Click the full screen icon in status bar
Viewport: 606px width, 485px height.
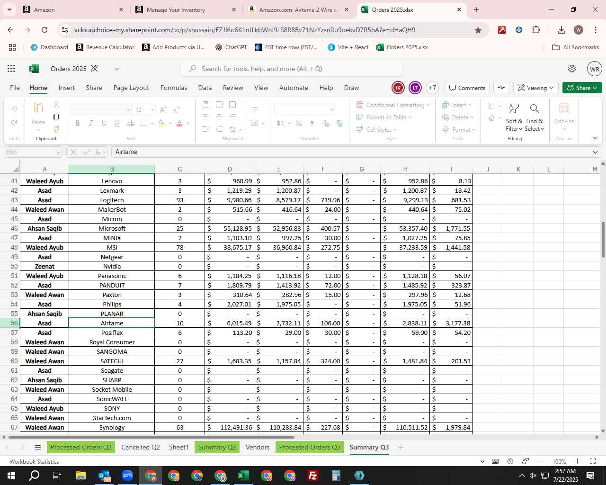pyautogui.click(x=593, y=461)
